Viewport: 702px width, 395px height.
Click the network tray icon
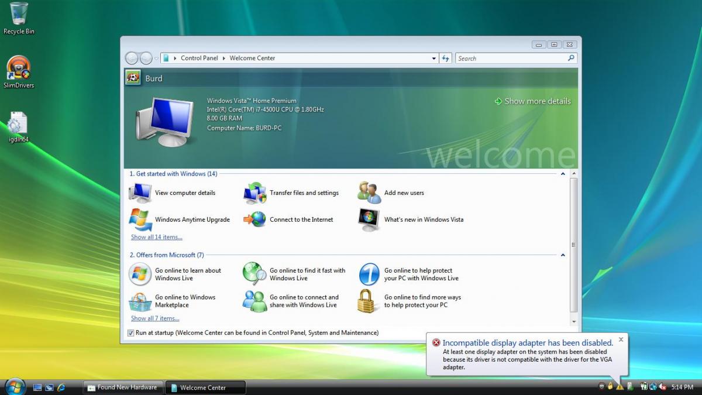(x=653, y=387)
